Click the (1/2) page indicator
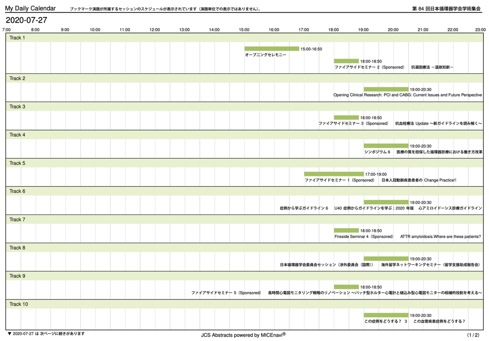 pos(474,335)
